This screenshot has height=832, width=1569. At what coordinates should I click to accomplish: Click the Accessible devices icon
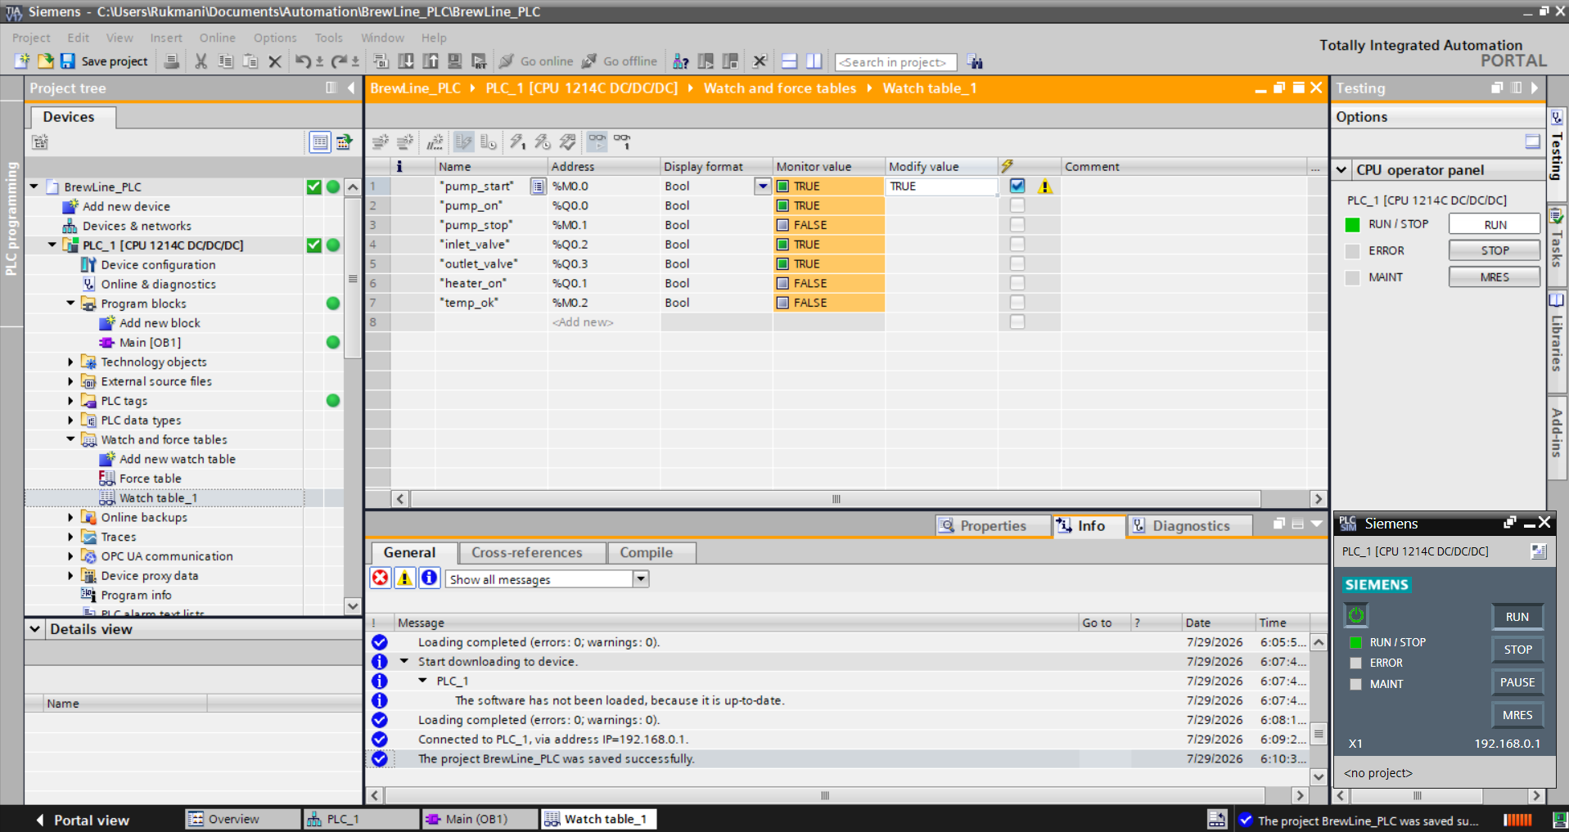click(680, 61)
